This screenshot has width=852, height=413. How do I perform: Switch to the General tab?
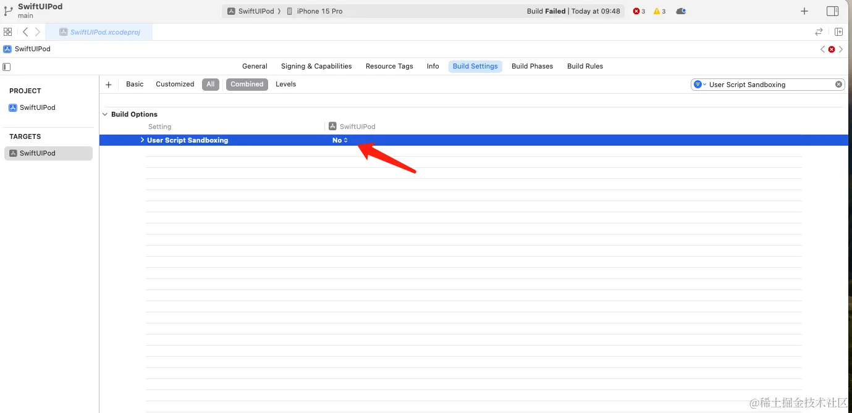255,66
